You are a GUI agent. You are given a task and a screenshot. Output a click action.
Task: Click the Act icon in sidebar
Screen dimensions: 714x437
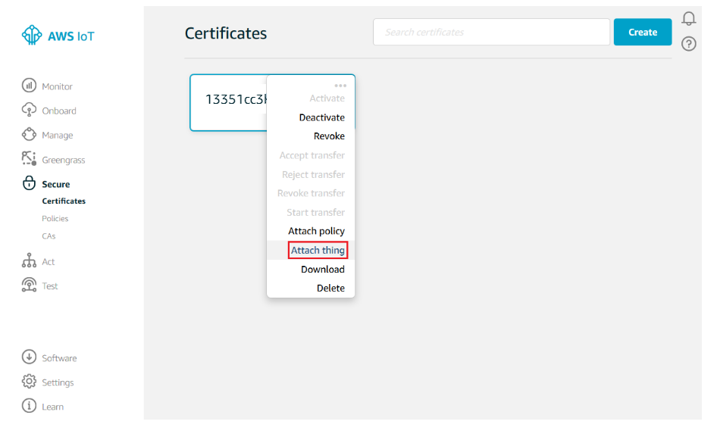(x=29, y=261)
